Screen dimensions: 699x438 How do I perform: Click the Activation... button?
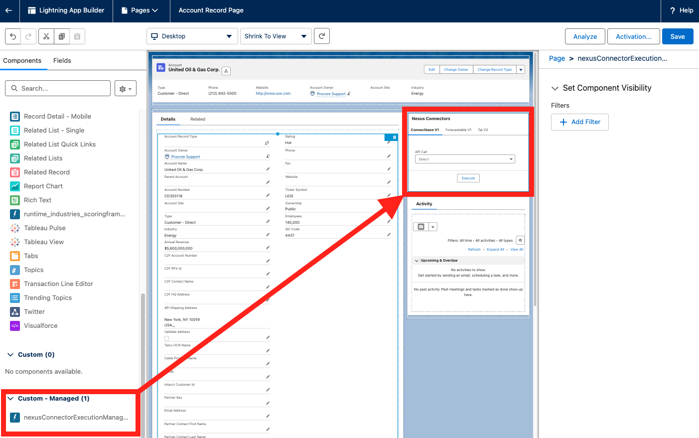(x=634, y=36)
